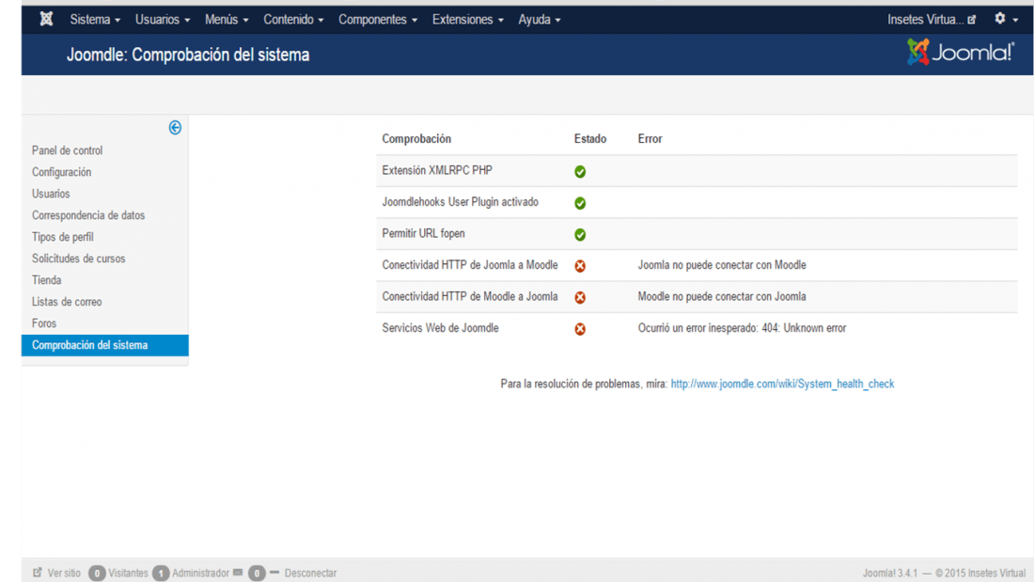Open the Extensiones dropdown menu
This screenshot has height=582, width=1034.
coord(467,20)
